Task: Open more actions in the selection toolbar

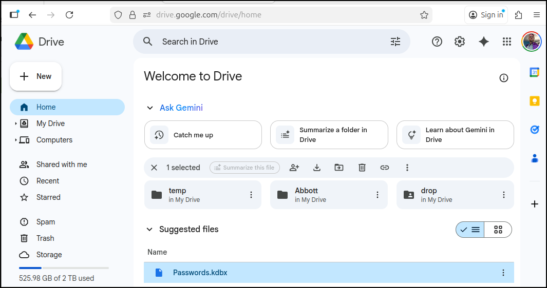Action: [407, 168]
